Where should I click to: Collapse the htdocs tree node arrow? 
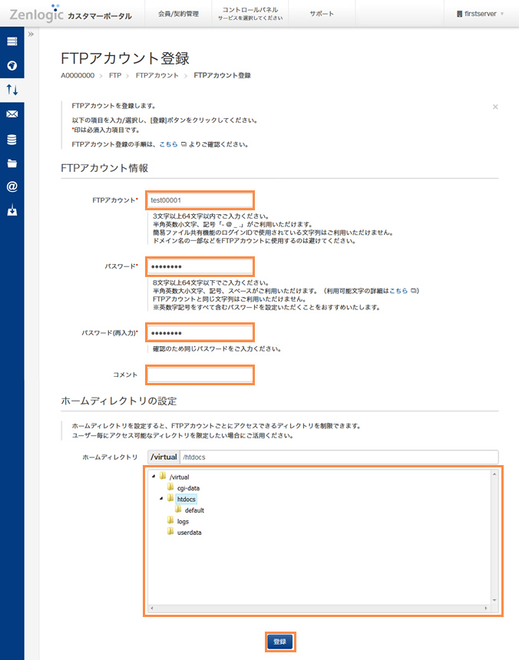click(161, 498)
